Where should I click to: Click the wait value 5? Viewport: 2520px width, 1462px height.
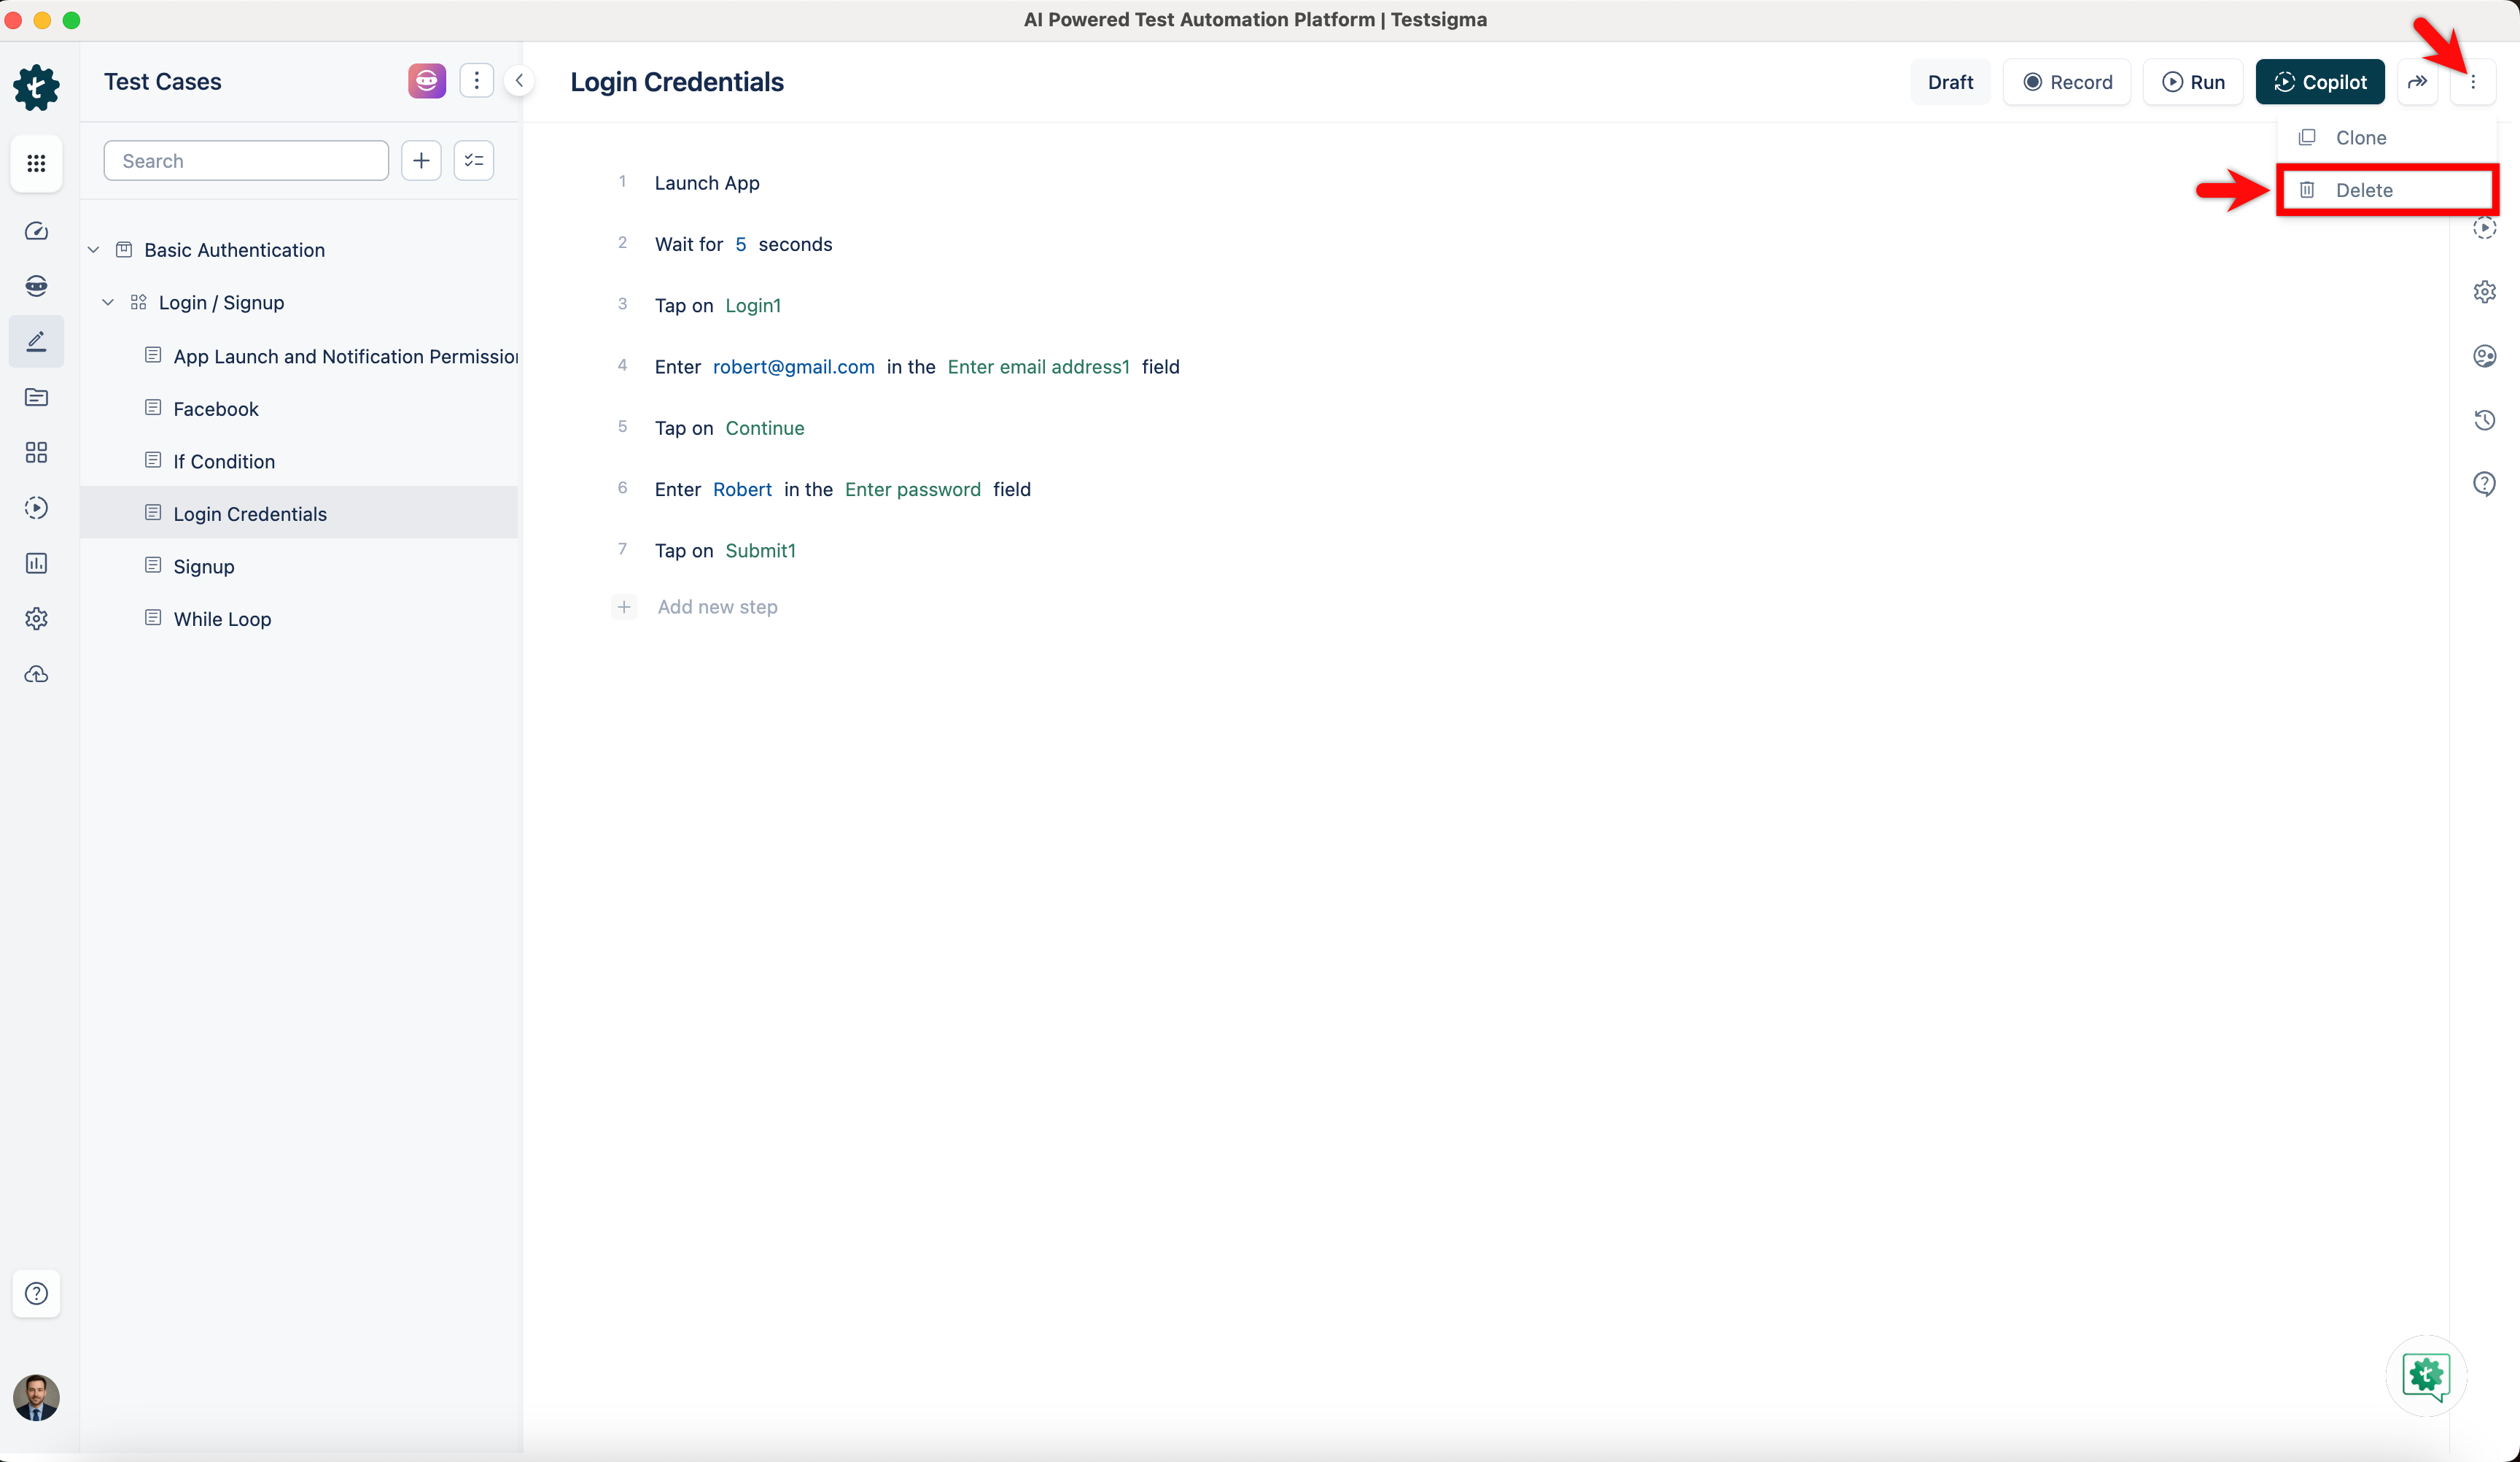741,244
